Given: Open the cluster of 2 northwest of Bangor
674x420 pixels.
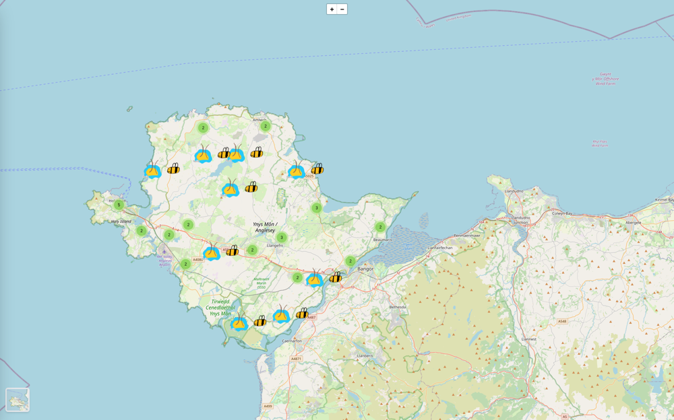Looking at the screenshot, I should 350,261.
